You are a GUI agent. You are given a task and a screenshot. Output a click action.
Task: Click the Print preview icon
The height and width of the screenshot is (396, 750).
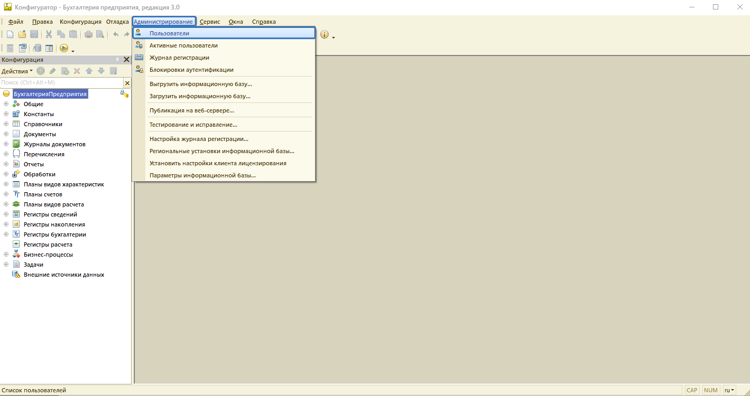[x=100, y=34]
